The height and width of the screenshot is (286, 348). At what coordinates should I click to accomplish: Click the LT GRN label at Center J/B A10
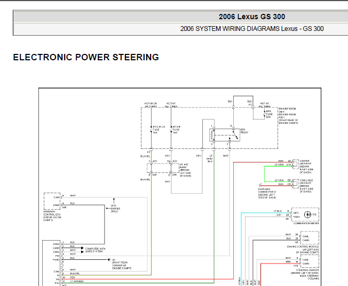click(279, 165)
